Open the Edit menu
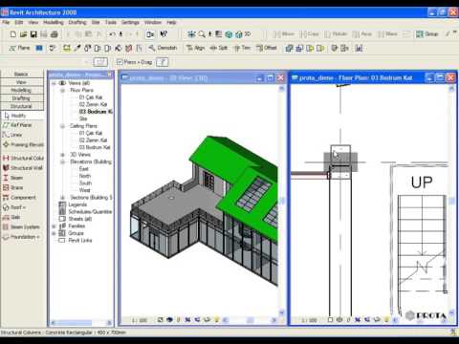 pyautogui.click(x=19, y=22)
